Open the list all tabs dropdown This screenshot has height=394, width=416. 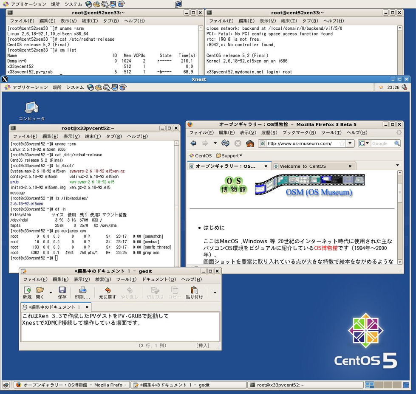pyautogui.click(x=397, y=165)
